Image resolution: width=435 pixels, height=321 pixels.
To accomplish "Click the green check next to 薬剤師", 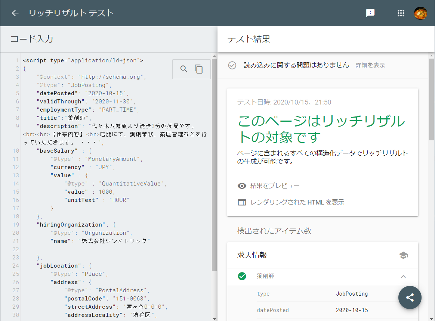I will coord(242,276).
